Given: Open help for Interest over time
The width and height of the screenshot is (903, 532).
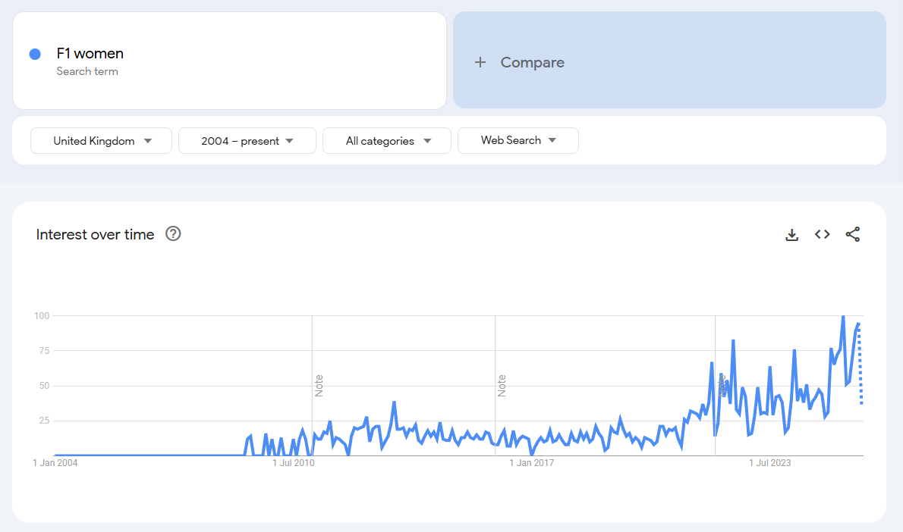Looking at the screenshot, I should pyautogui.click(x=173, y=233).
